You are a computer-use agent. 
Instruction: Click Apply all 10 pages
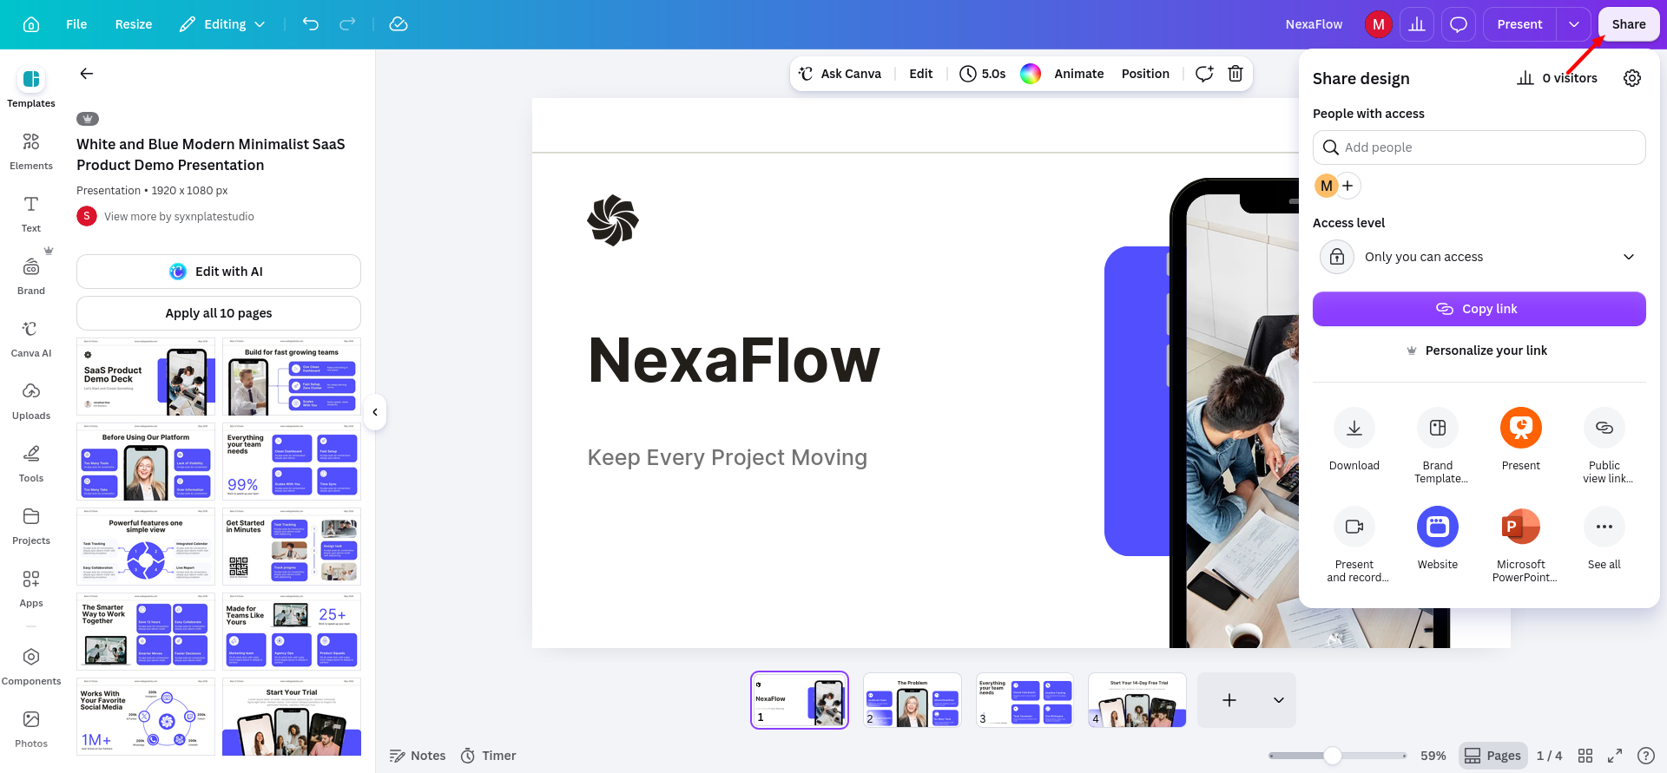pyautogui.click(x=219, y=313)
